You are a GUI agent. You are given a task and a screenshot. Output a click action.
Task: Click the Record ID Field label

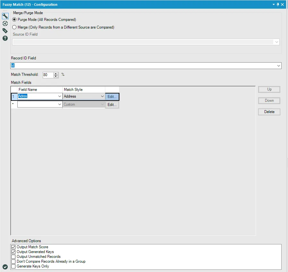(23, 58)
